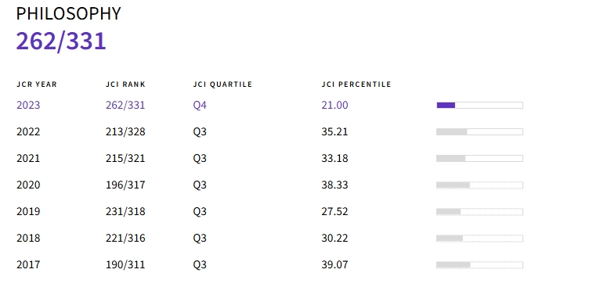Viewport: 611px width, 298px height.
Task: Click the PHILOSOPHY category heading
Action: point(69,13)
